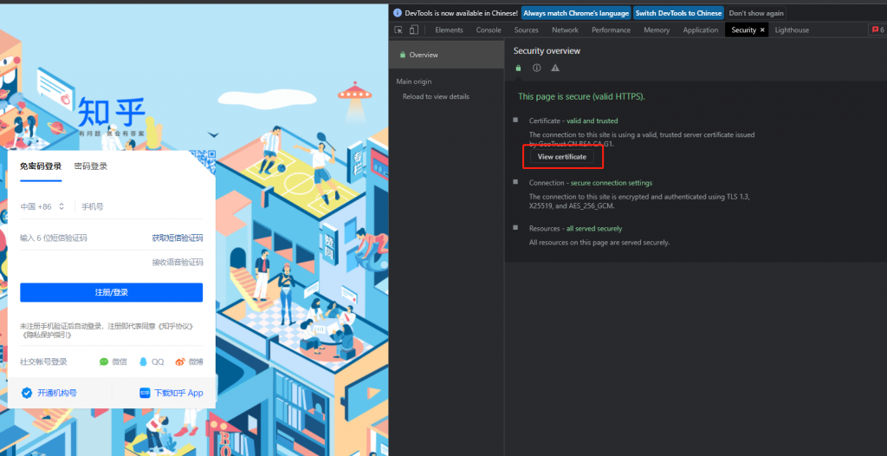Viewport: 887px width, 456px height.
Task: Select the inspect element picker icon
Action: click(x=398, y=30)
